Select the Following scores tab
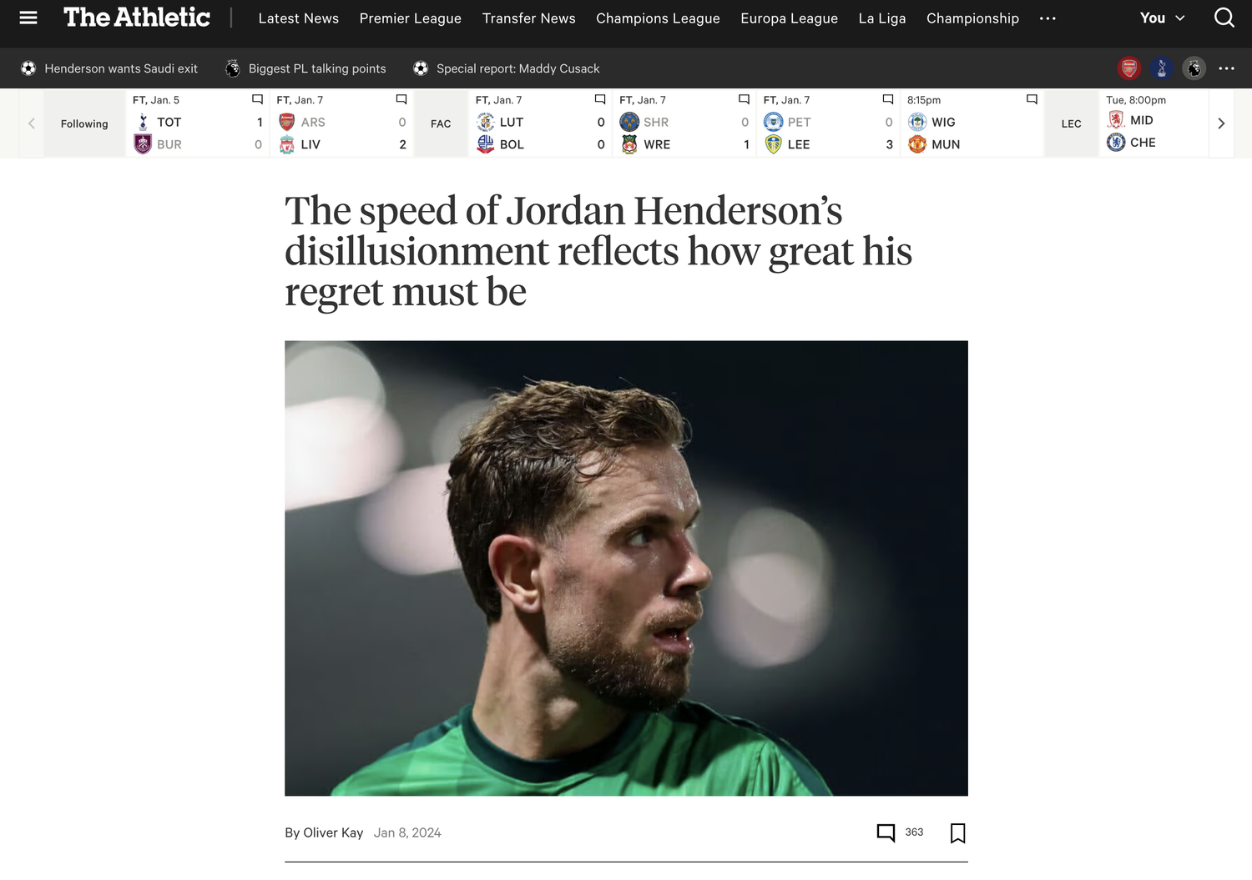This screenshot has height=880, width=1252. point(84,123)
